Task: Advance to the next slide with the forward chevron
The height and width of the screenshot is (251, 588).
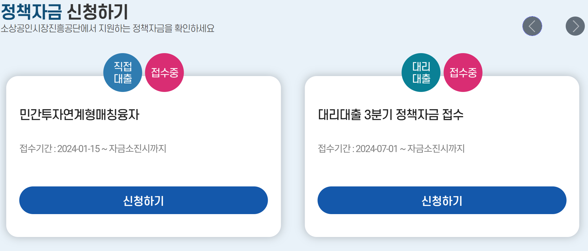Action: click(x=575, y=27)
